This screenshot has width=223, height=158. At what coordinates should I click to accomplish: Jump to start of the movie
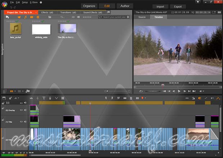164,91
